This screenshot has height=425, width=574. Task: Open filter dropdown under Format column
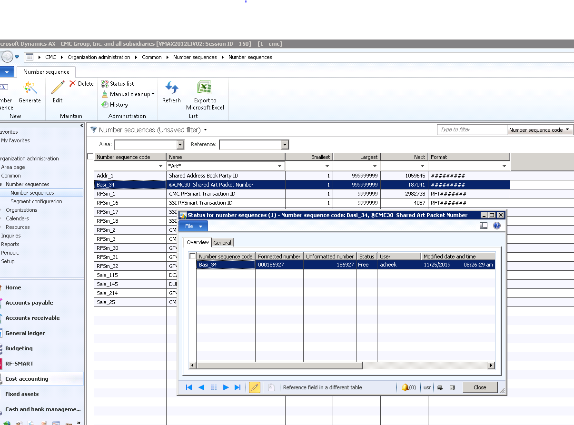coord(505,166)
